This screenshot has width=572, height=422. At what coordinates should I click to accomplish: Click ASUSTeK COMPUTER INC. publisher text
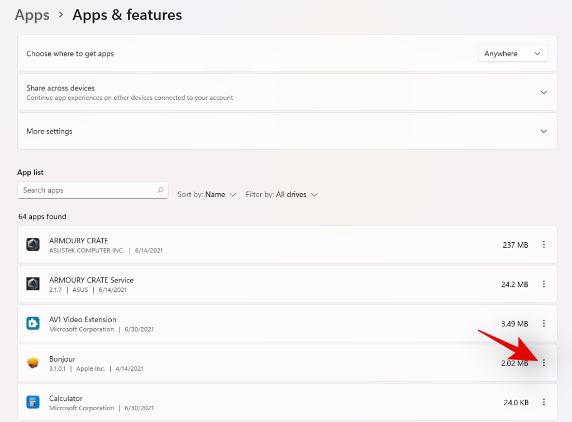87,251
